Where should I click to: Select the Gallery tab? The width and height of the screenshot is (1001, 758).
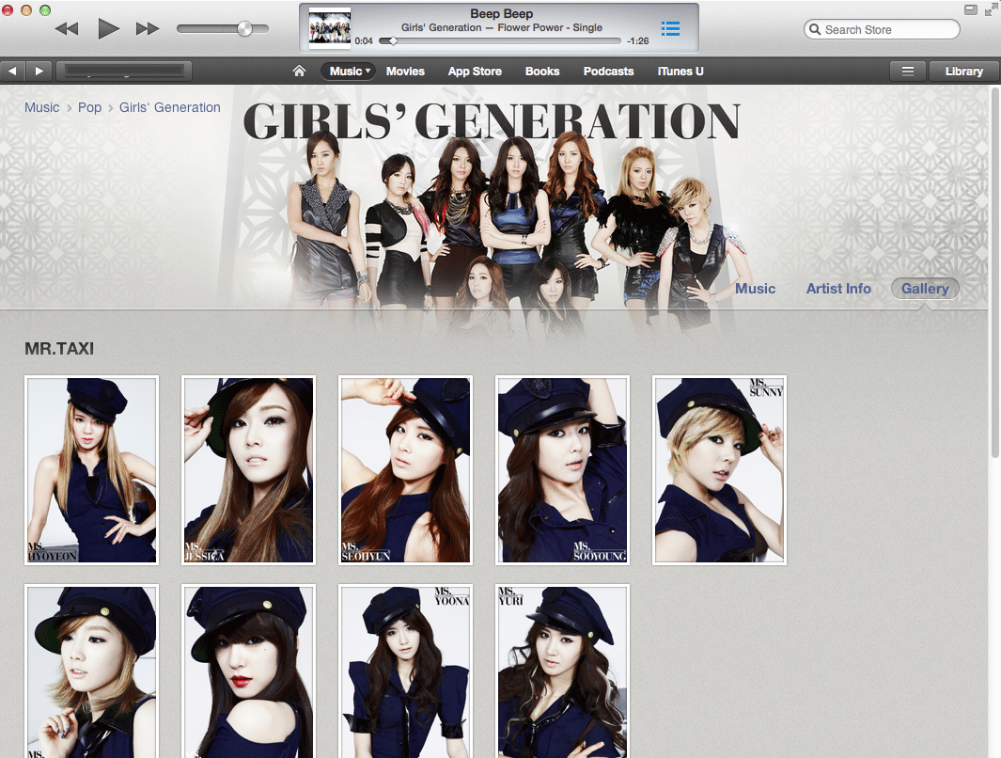925,289
